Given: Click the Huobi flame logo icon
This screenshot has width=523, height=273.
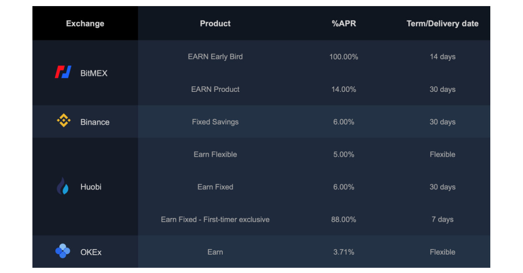Looking at the screenshot, I should pos(63,186).
